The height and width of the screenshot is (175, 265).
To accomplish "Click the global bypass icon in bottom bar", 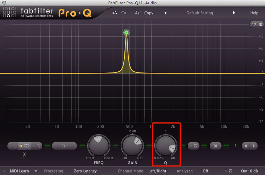I will pyautogui.click(x=230, y=171).
